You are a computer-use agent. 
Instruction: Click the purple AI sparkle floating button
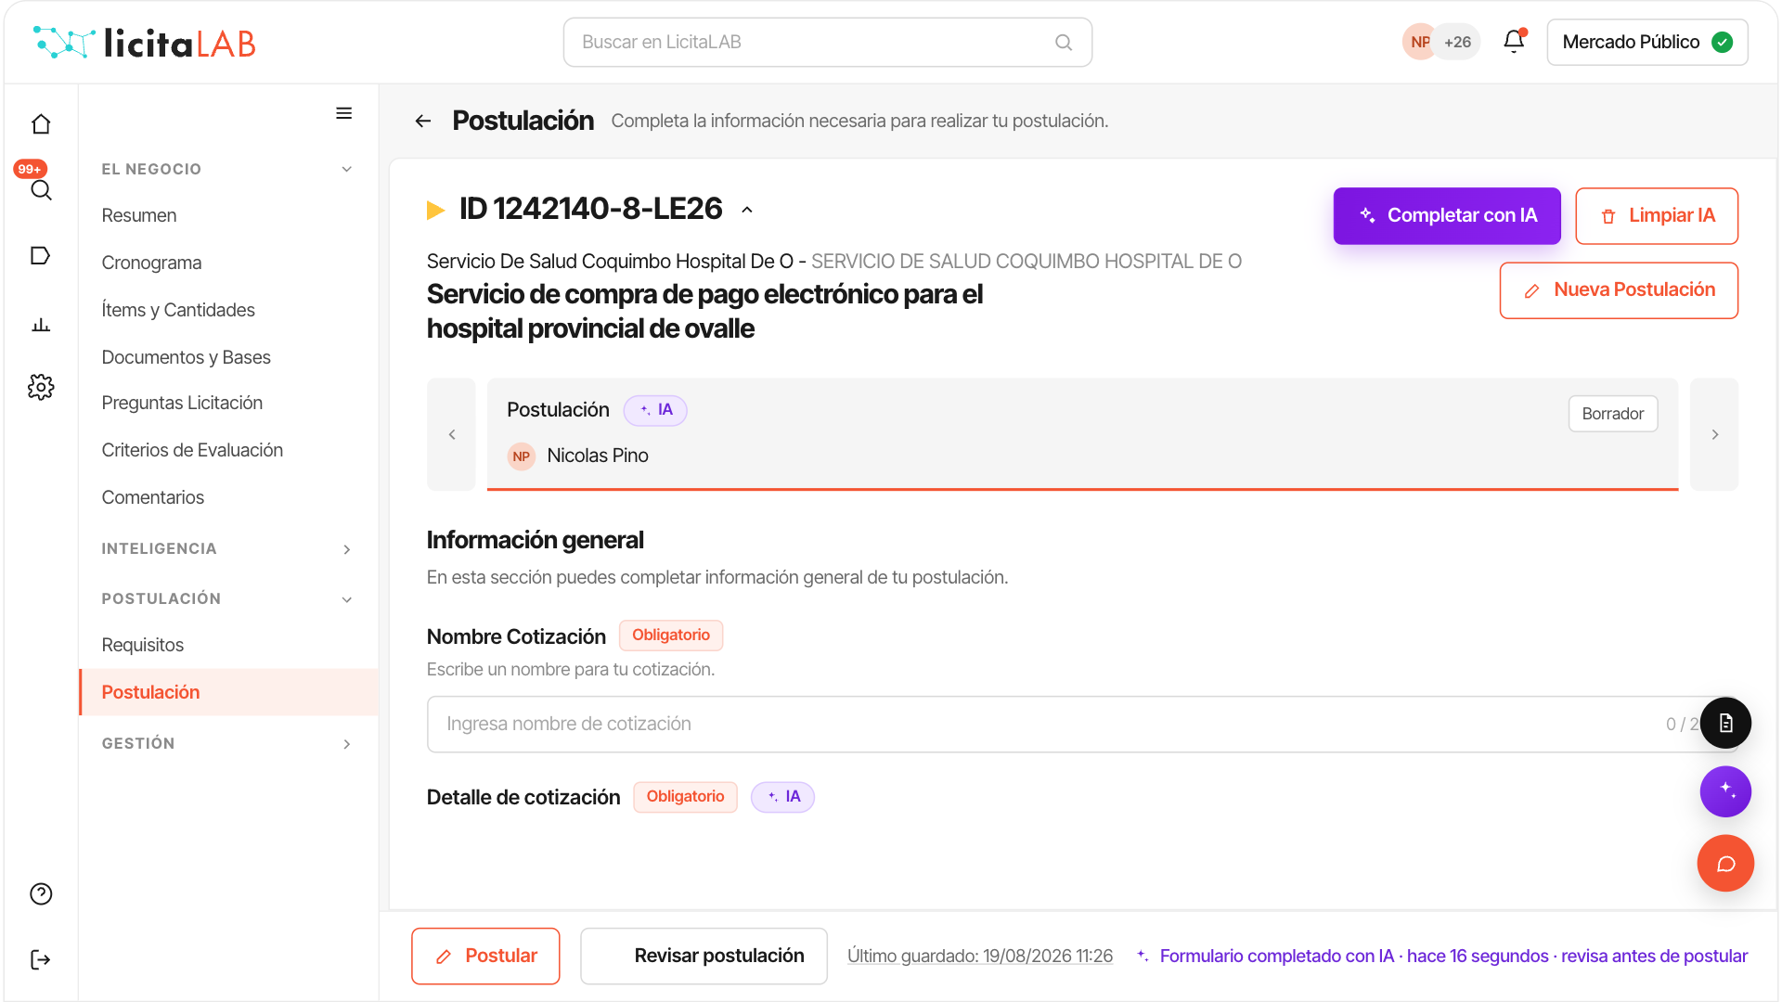click(x=1725, y=791)
